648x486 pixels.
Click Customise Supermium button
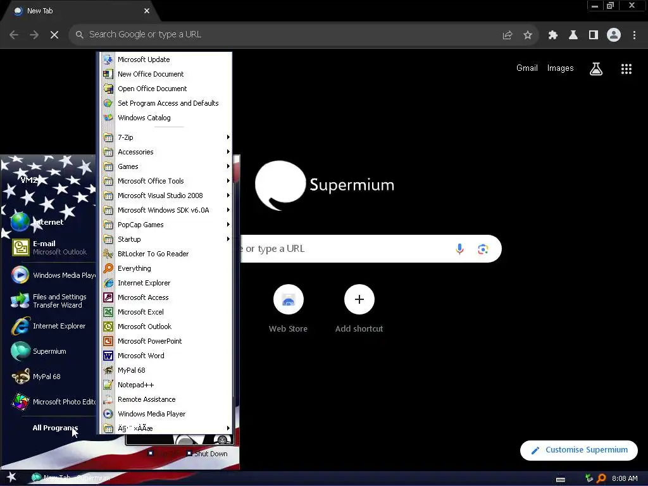pos(578,450)
